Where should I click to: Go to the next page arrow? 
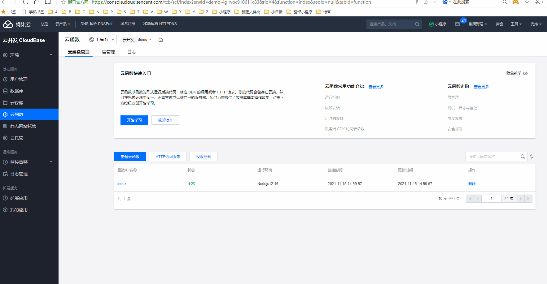(521, 199)
